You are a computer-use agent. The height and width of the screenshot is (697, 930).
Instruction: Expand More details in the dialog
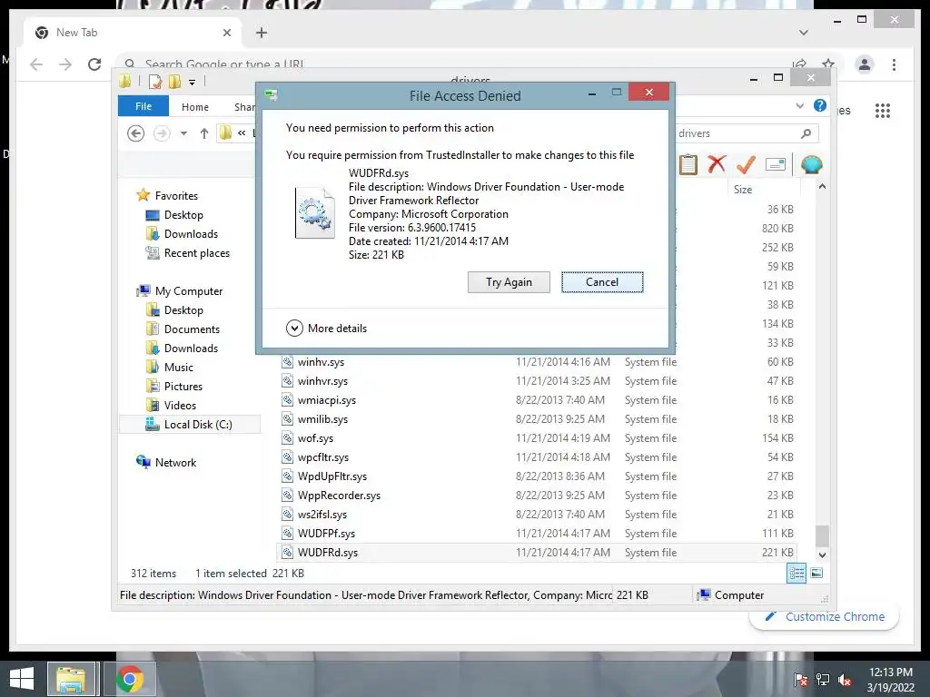326,328
